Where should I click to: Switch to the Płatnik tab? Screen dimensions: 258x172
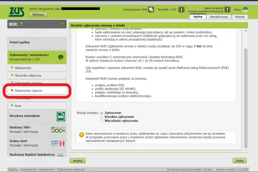tap(240, 17)
